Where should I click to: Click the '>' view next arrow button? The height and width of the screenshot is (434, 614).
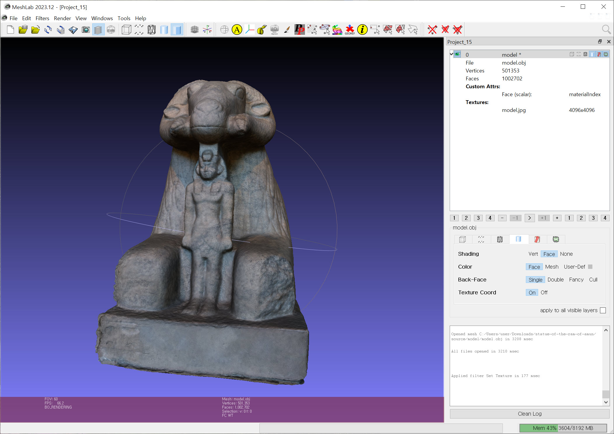pyautogui.click(x=529, y=218)
